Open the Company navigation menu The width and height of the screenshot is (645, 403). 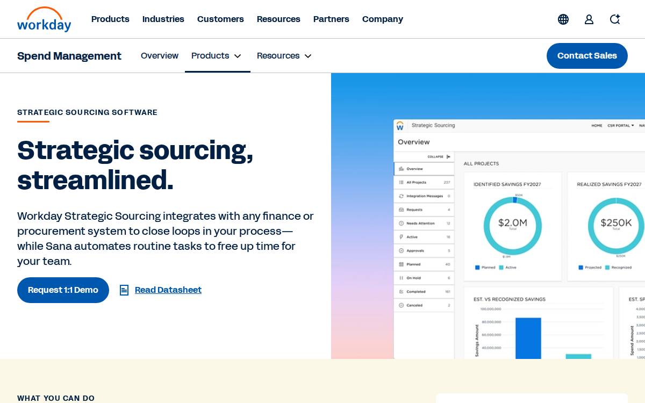383,19
